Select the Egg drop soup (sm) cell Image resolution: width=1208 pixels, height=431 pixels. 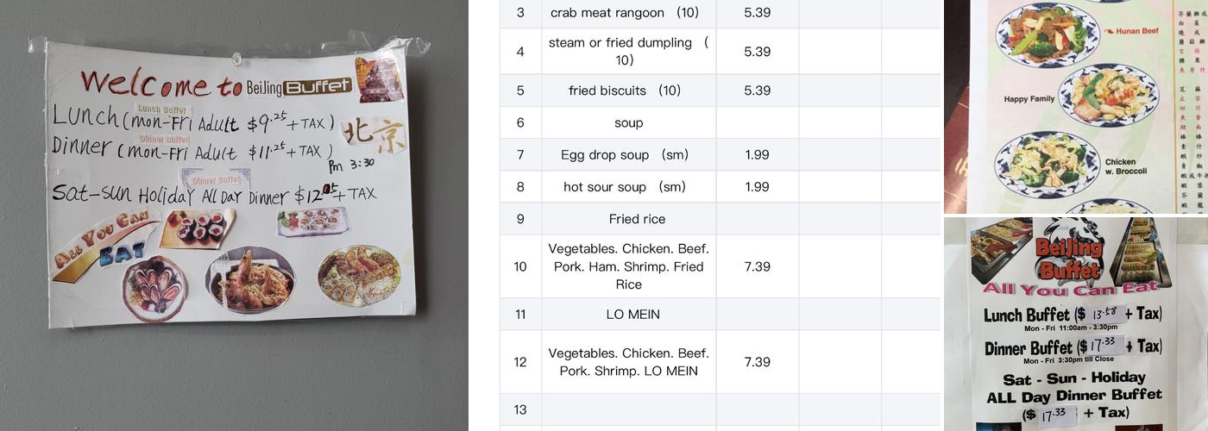point(628,155)
